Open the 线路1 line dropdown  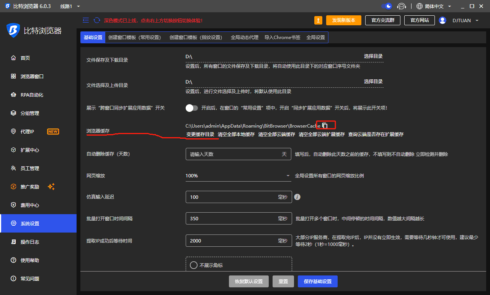[70, 6]
